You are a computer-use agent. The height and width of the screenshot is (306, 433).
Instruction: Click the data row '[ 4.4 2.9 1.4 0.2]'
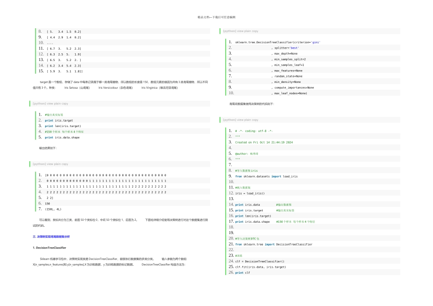pyautogui.click(x=64, y=37)
